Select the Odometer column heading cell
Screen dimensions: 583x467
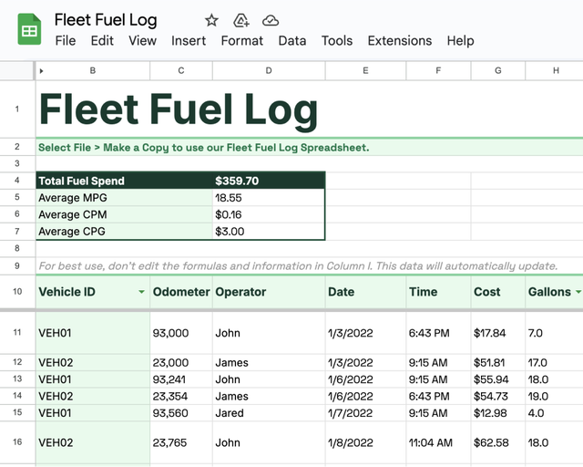(x=181, y=292)
